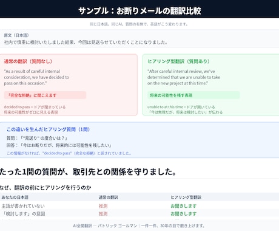Image resolution: width=279 pixels, height=231 pixels.
Task: Click the subheading なぜ、翻訳の前にヒアリングを行うのか
Action: point(45,188)
